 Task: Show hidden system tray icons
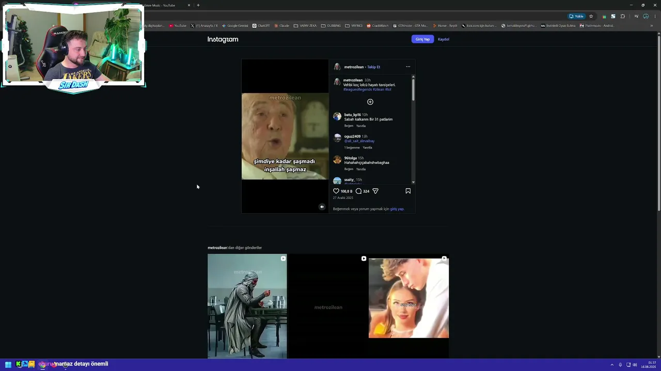pos(612,365)
